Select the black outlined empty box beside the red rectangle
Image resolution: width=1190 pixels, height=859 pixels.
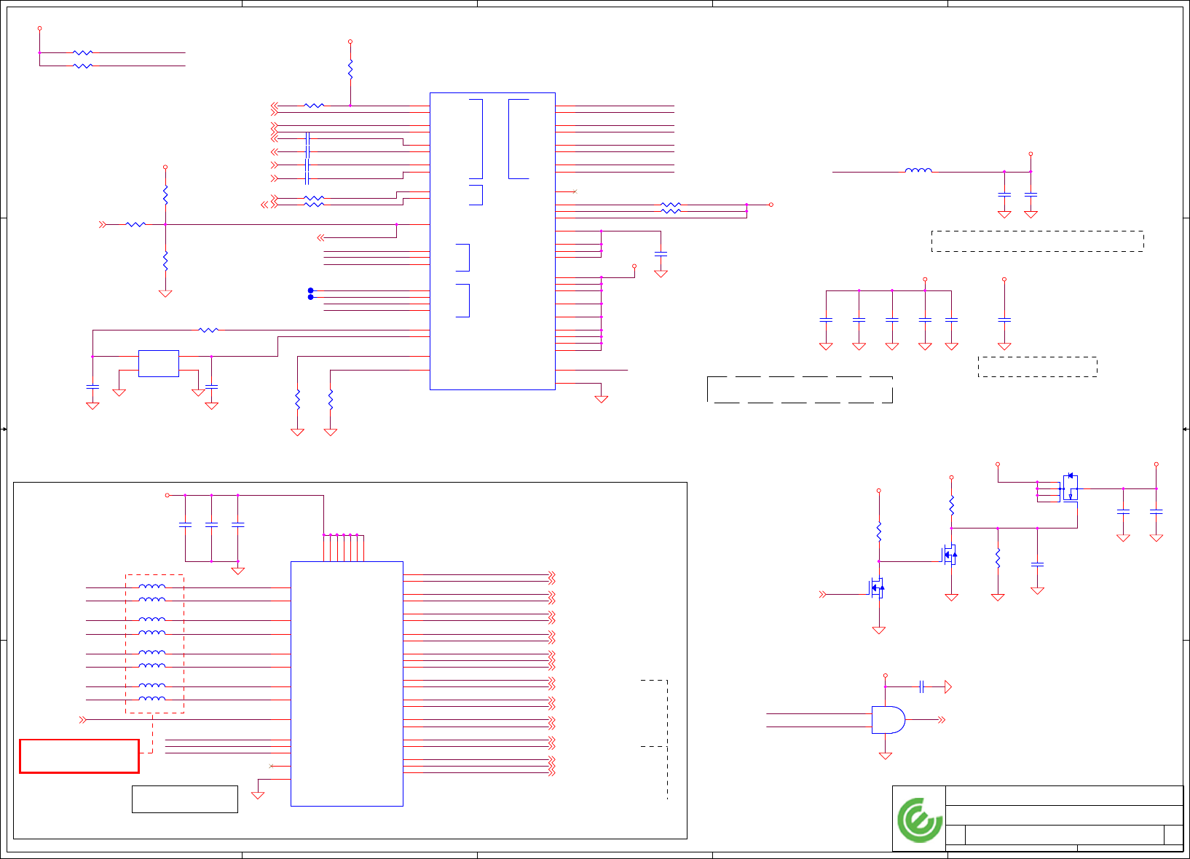click(x=185, y=799)
